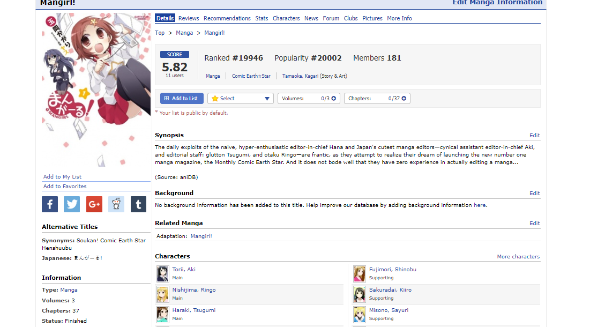Share via the Google+ icon

tap(94, 204)
